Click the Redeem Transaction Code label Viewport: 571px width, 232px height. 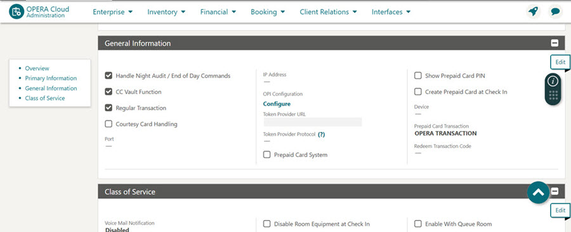442,146
